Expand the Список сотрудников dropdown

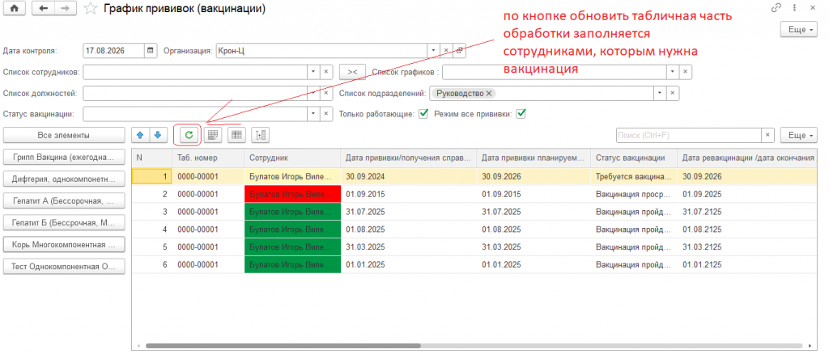coord(313,72)
